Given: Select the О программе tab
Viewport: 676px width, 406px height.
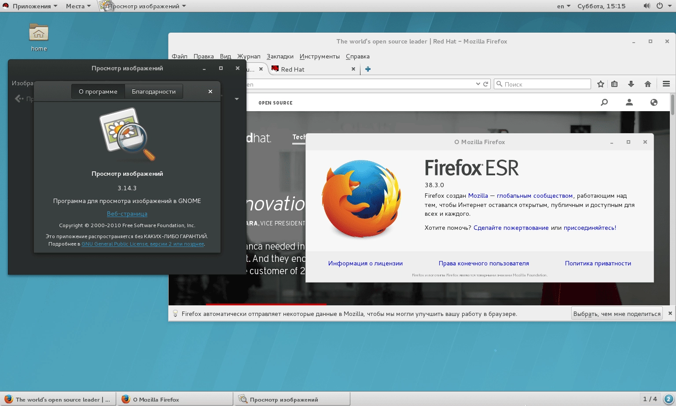Looking at the screenshot, I should 98,91.
